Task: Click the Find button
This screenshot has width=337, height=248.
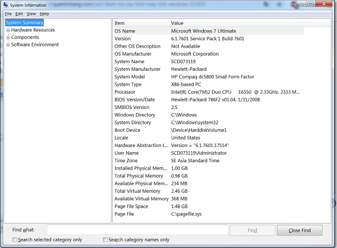Action: point(253,230)
